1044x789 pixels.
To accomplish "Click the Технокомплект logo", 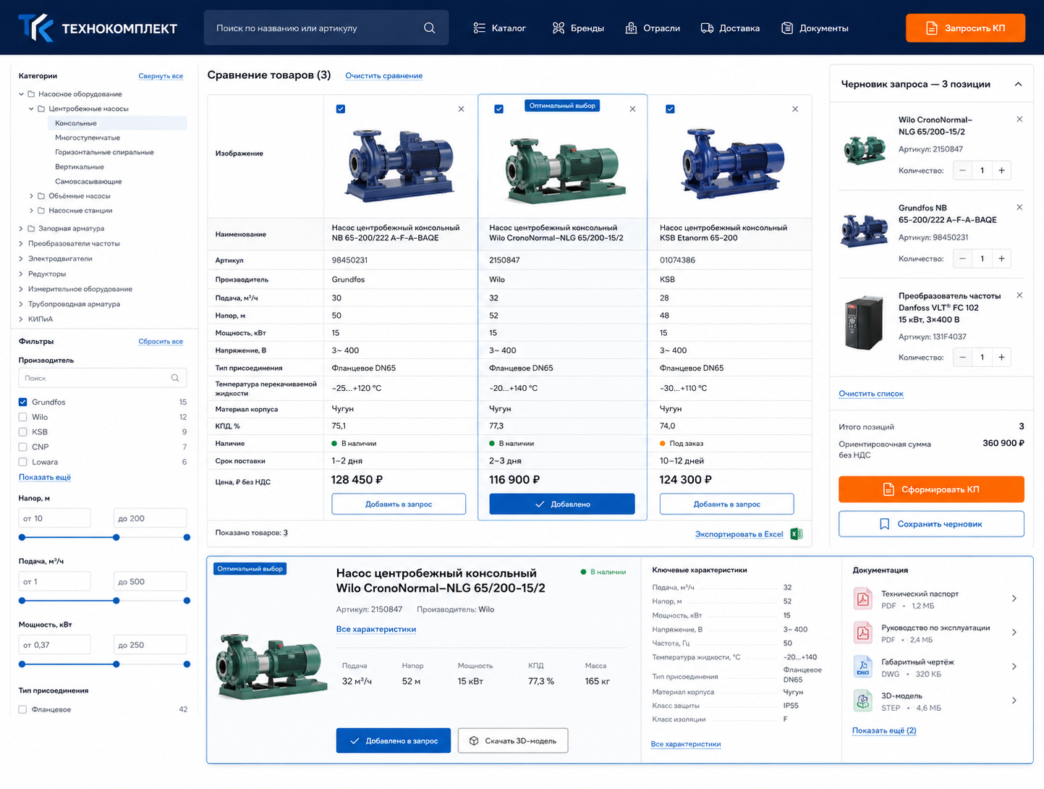I will (98, 28).
